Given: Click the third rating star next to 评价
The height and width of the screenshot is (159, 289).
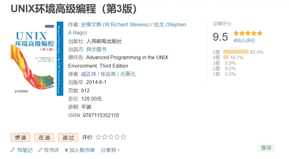Looking at the screenshot, I should tap(111, 137).
